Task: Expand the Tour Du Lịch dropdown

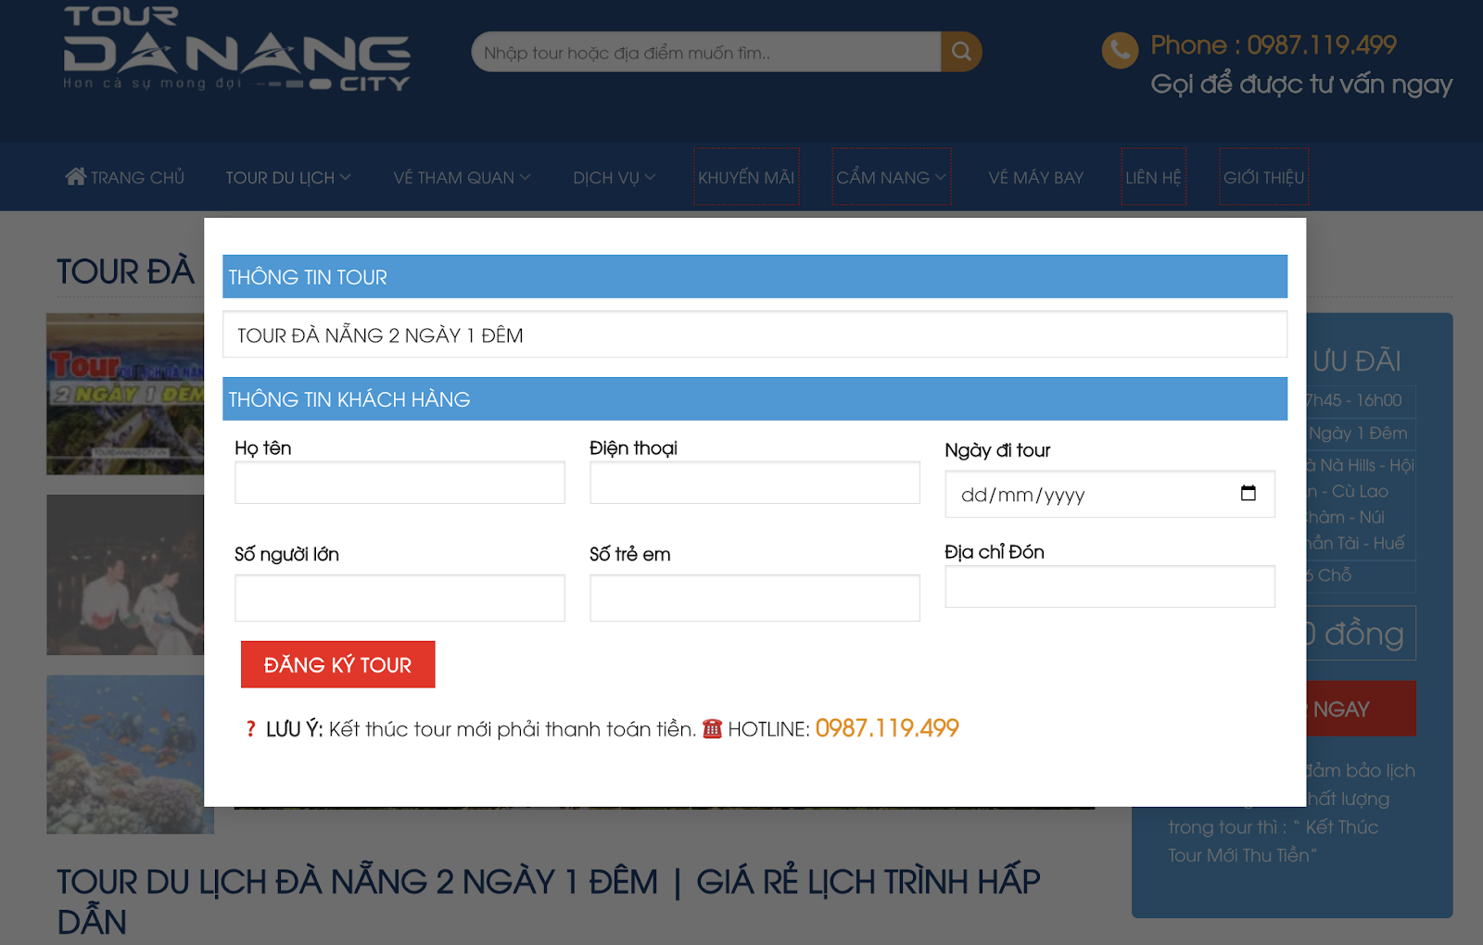Action: (287, 177)
